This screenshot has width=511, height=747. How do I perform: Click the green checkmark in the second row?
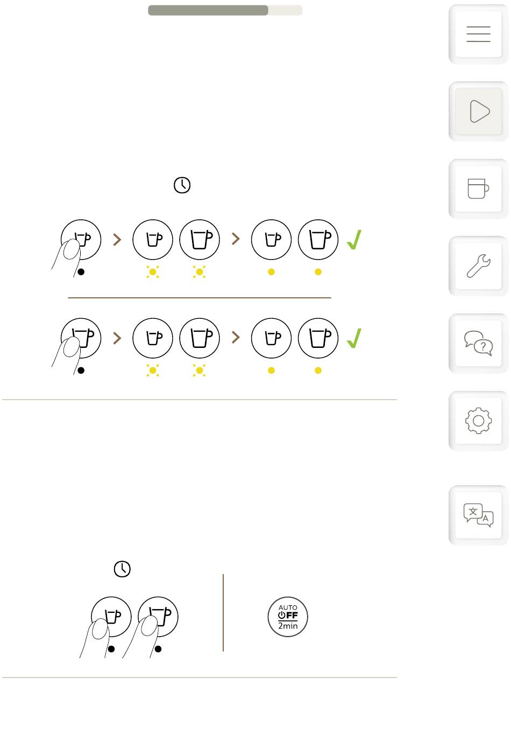354,338
